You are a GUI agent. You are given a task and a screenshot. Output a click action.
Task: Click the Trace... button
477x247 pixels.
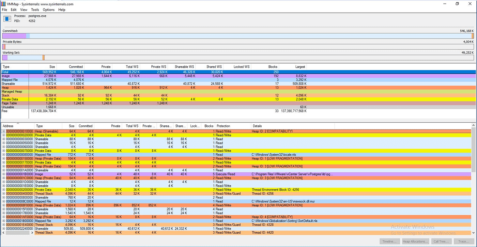coord(464,241)
